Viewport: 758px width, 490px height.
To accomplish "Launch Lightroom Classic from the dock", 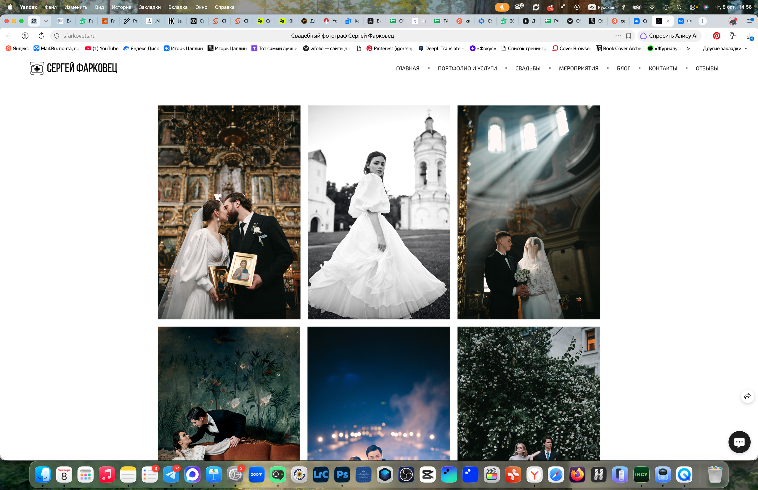I will (321, 474).
